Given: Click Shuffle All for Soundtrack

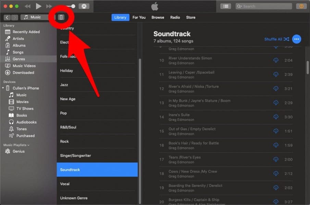Looking at the screenshot, I should (276, 39).
